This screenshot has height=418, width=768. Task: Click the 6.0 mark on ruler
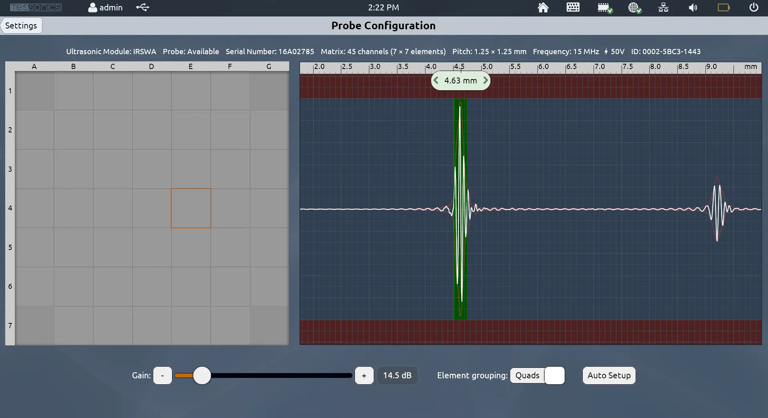543,67
